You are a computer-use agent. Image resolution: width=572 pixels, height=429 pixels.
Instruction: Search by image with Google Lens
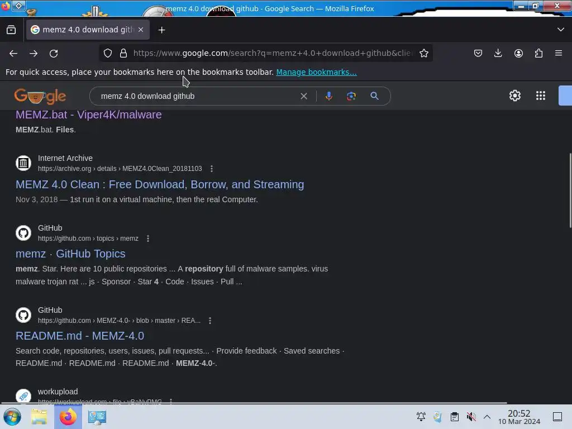coord(351,96)
